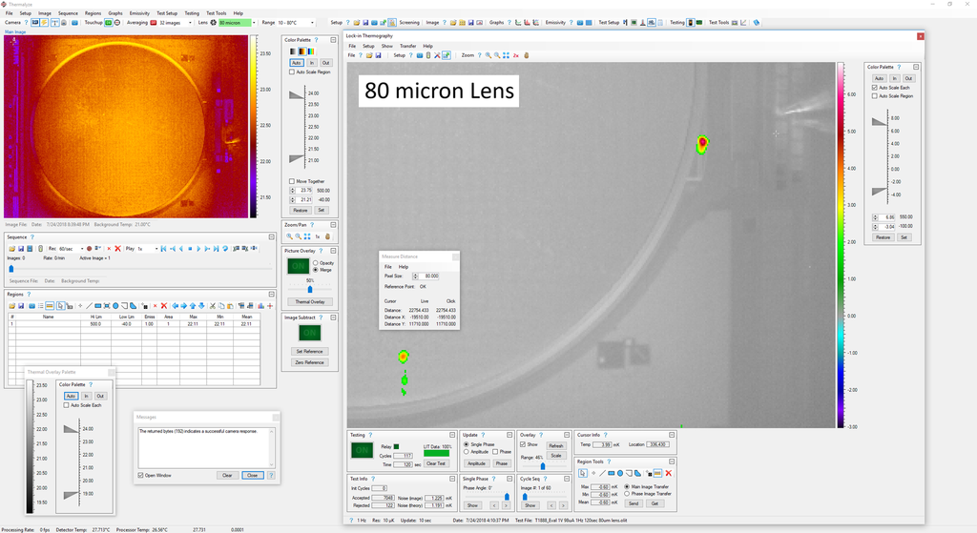Click the Picture Overlay 50% slider handle
Viewport: 977px width, 533px height.
coord(310,289)
